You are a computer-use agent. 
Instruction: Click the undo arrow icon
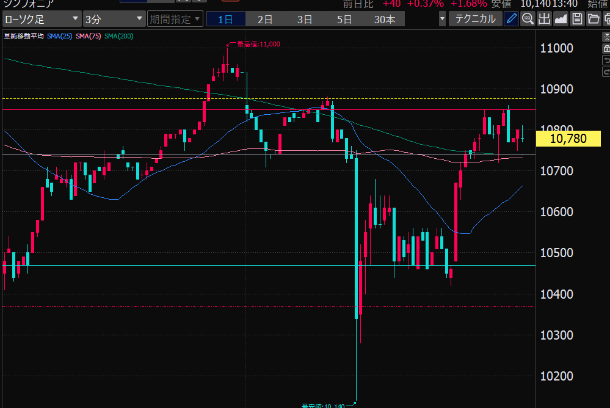606,60
